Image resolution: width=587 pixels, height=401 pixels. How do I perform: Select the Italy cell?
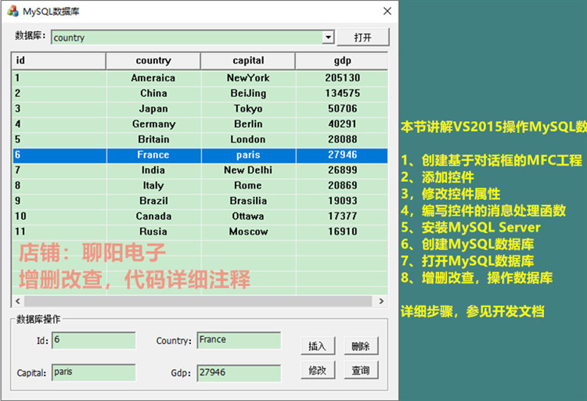coord(153,185)
